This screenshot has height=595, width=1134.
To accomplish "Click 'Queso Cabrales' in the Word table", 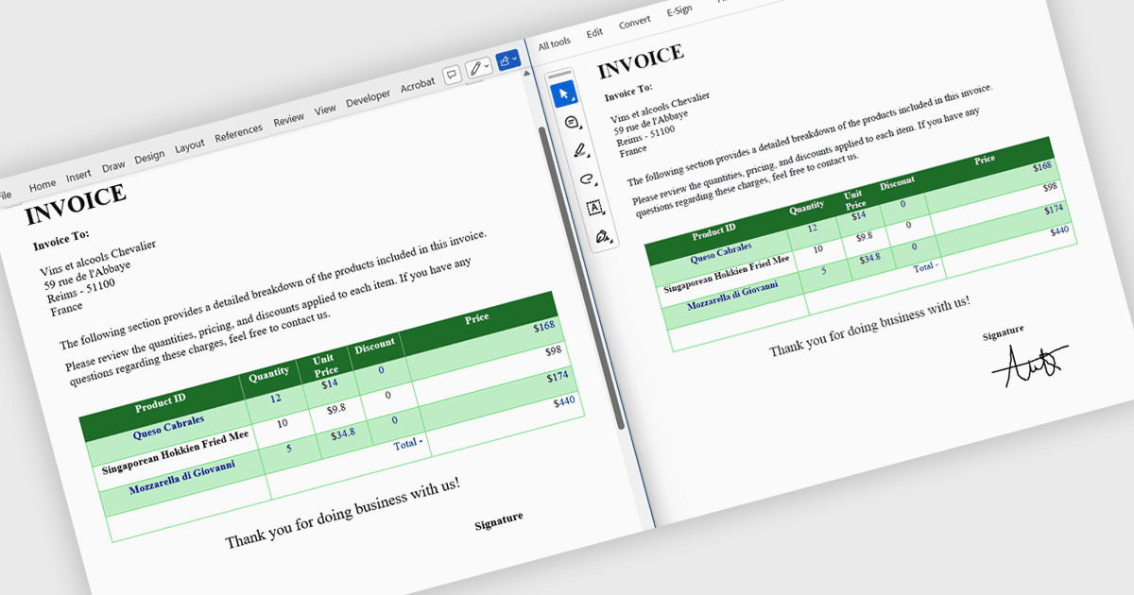I will [168, 427].
